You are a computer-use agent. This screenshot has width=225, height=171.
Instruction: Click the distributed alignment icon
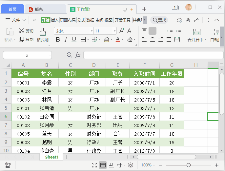(177, 39)
